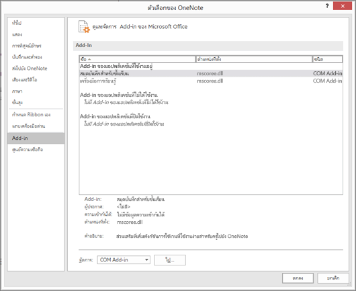The image size is (356, 291).
Task: Click COM Add-in type in the เครื่องมือการเรียนรู้ row
Action: [x=327, y=81]
